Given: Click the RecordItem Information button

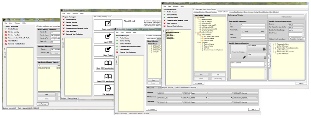Looking at the screenshot, I should 296,39.
